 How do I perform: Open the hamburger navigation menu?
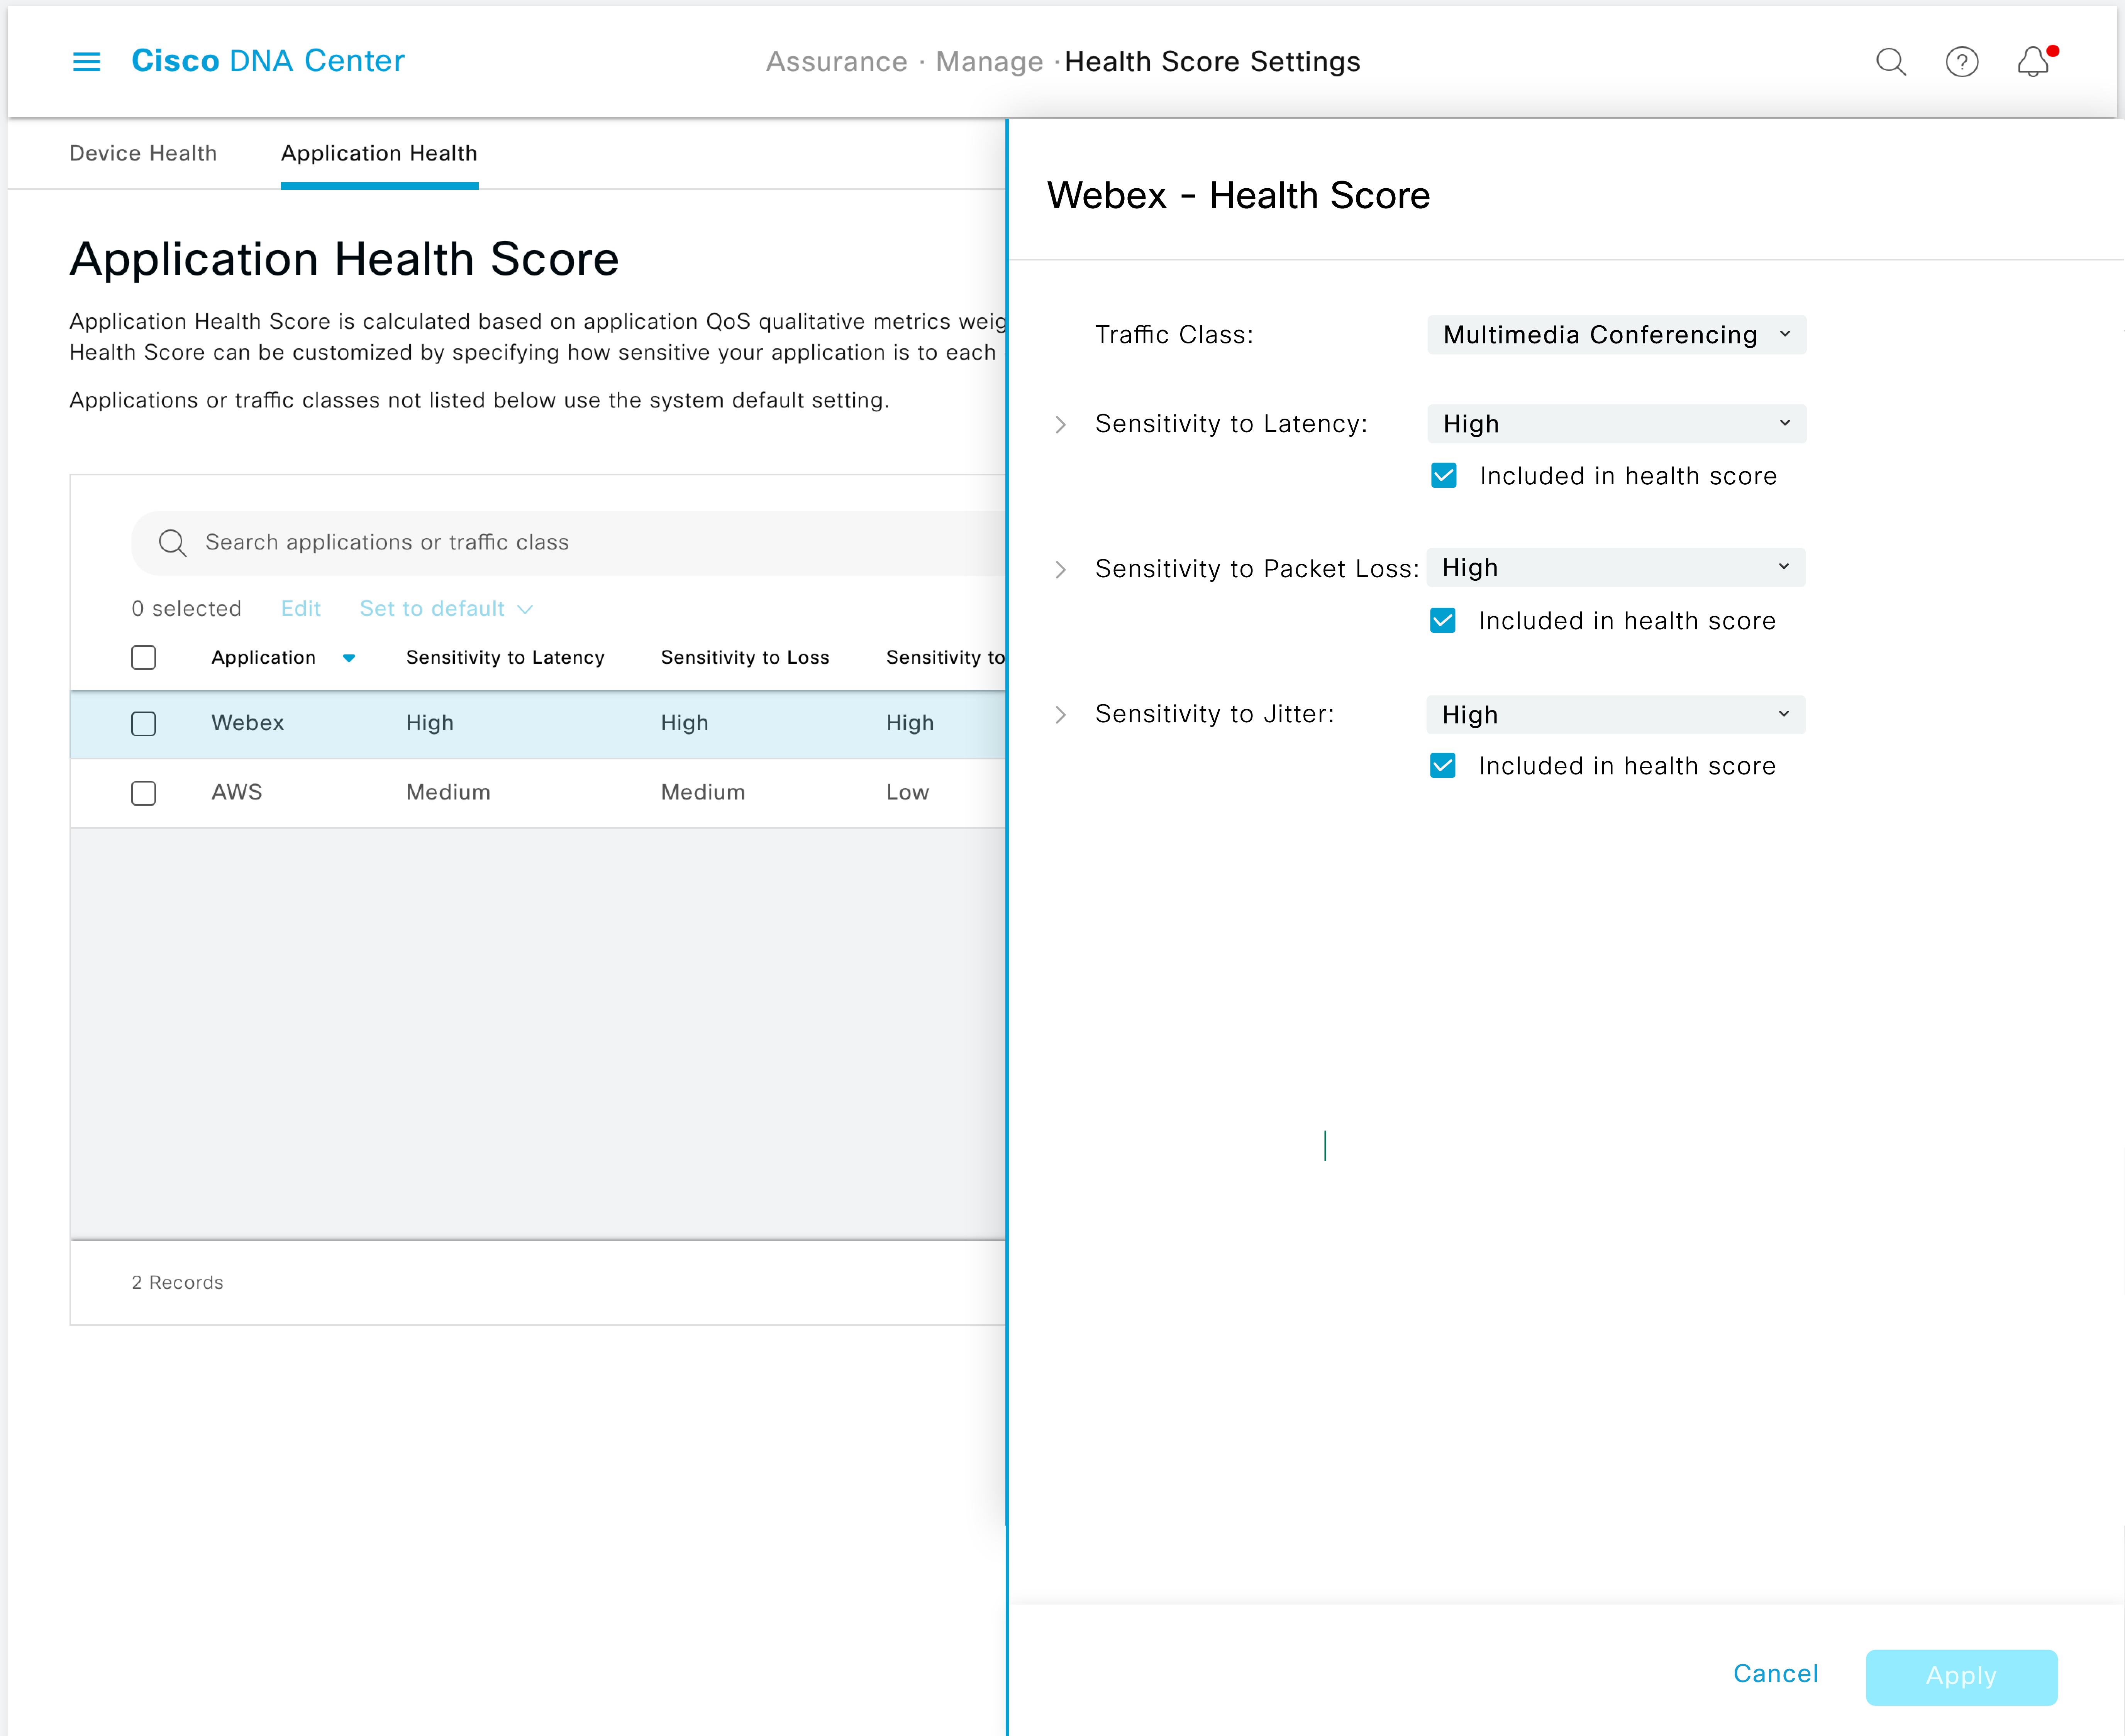pyautogui.click(x=87, y=62)
